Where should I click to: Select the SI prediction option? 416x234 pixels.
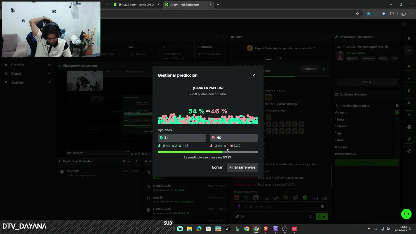182,138
